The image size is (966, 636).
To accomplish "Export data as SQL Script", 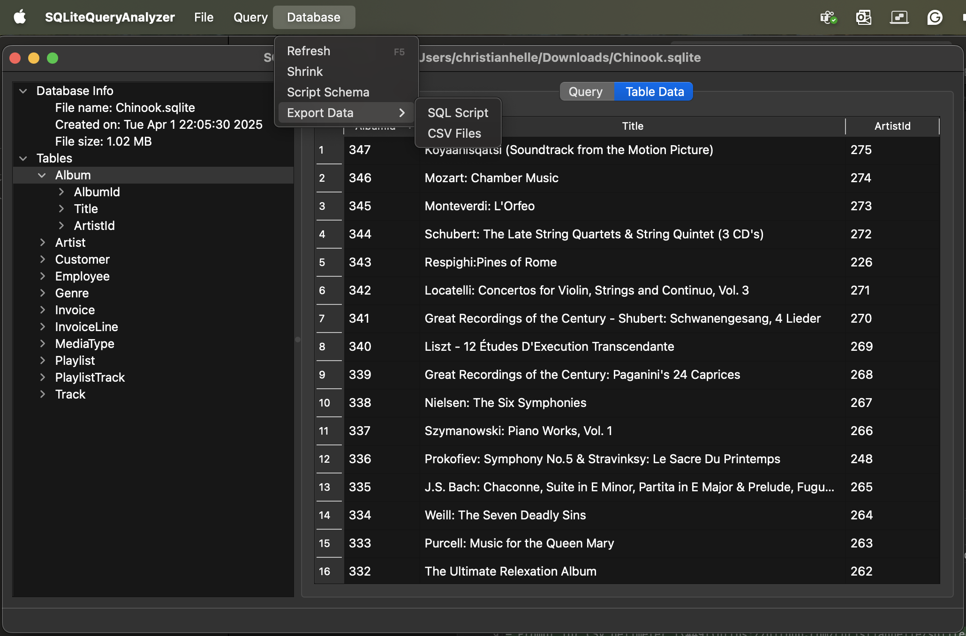I will pos(458,113).
